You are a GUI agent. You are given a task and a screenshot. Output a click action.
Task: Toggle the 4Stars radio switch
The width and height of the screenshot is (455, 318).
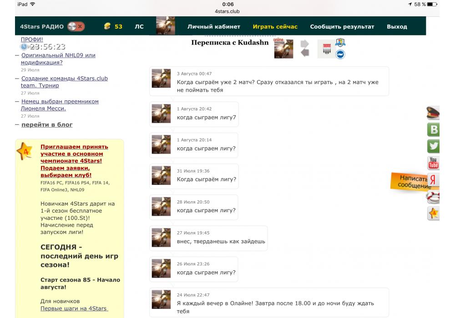pyautogui.click(x=76, y=26)
